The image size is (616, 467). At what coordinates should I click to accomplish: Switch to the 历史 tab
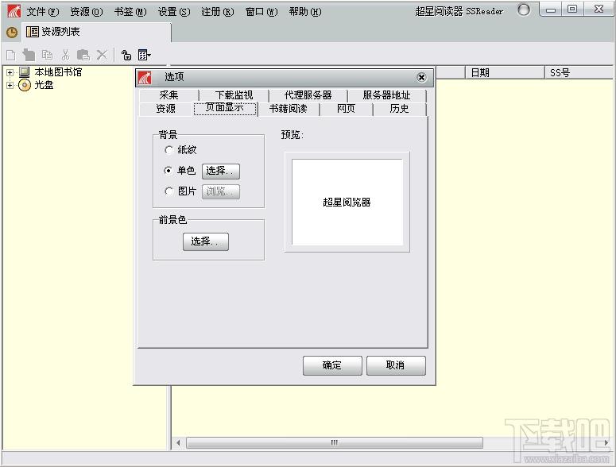[399, 109]
